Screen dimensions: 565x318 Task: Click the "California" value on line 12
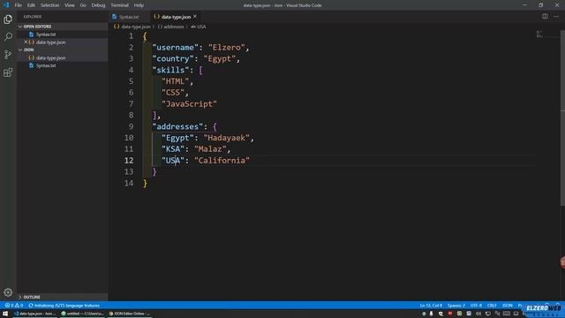tap(222, 161)
